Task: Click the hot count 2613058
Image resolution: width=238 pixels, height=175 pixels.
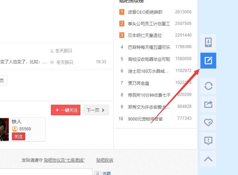Action: coord(183,12)
